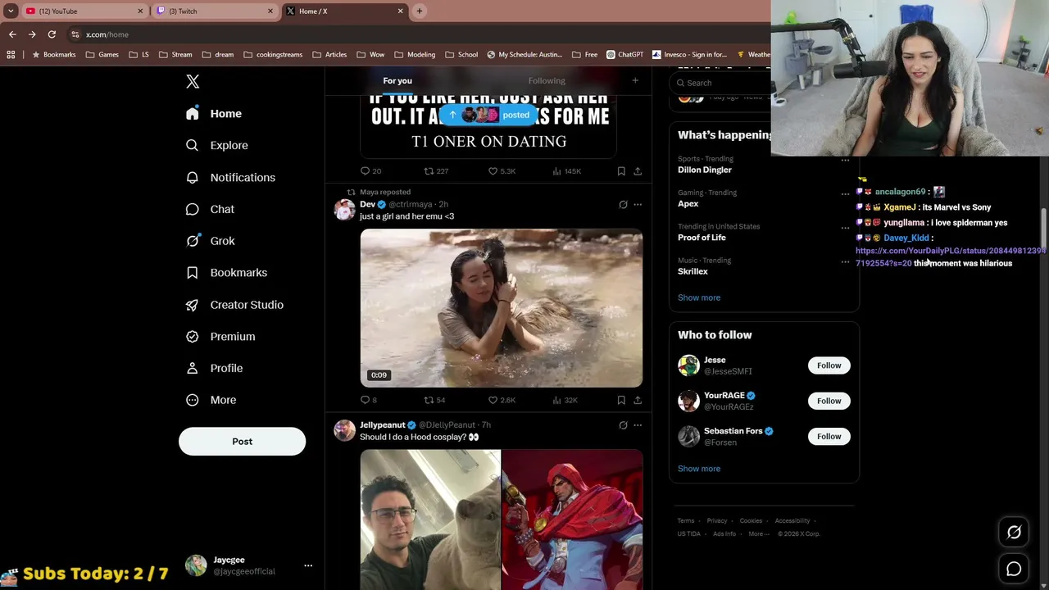Open the tab search dropdown in Chrome

[x=11, y=11]
